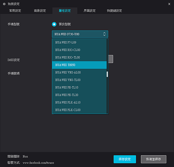Choose HUAWEI P7-L09 from the list
The image size is (174, 167).
pos(79,42)
